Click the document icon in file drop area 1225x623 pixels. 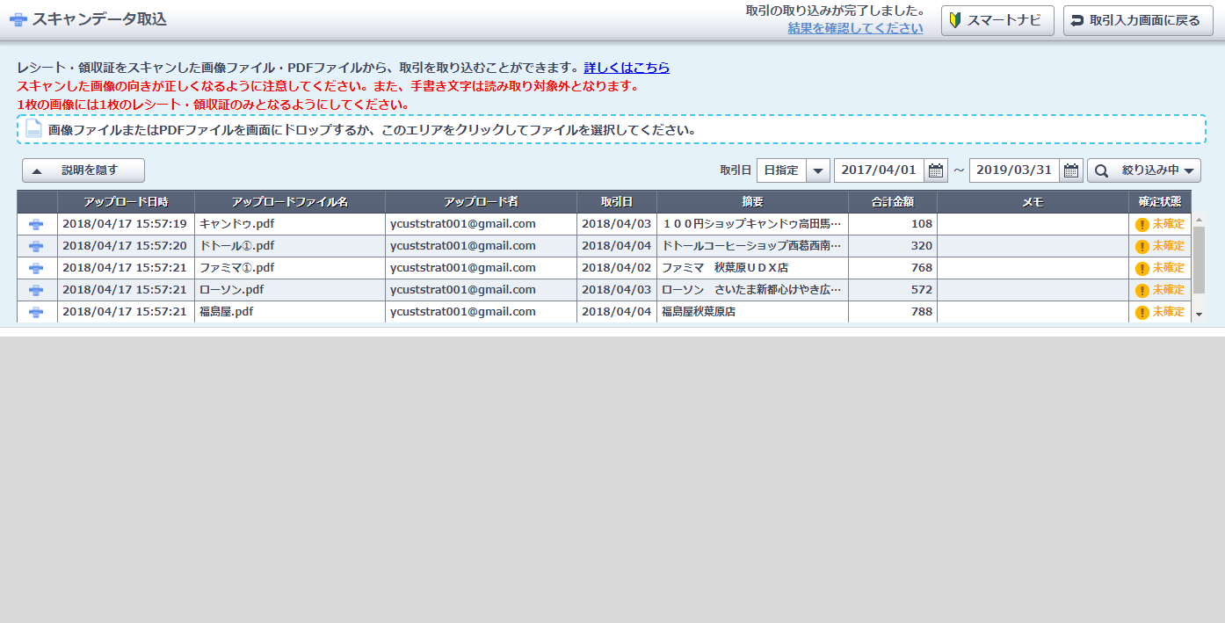33,128
